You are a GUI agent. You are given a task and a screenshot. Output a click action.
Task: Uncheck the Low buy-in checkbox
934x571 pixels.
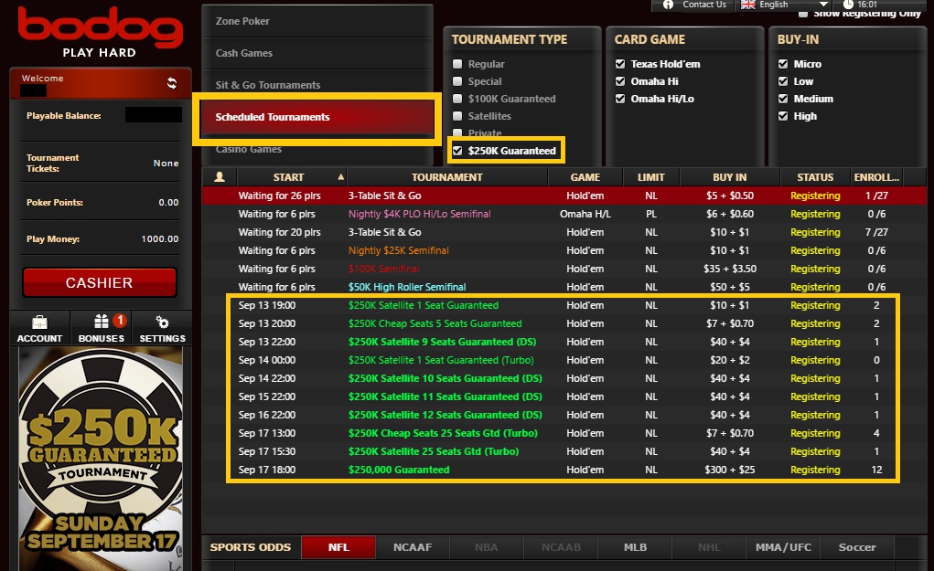point(783,81)
